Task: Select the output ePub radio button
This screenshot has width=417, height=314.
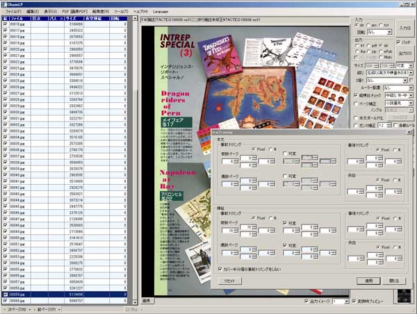Action: pyautogui.click(x=381, y=51)
